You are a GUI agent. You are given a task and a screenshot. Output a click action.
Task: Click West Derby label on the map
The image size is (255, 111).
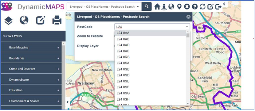213,63
